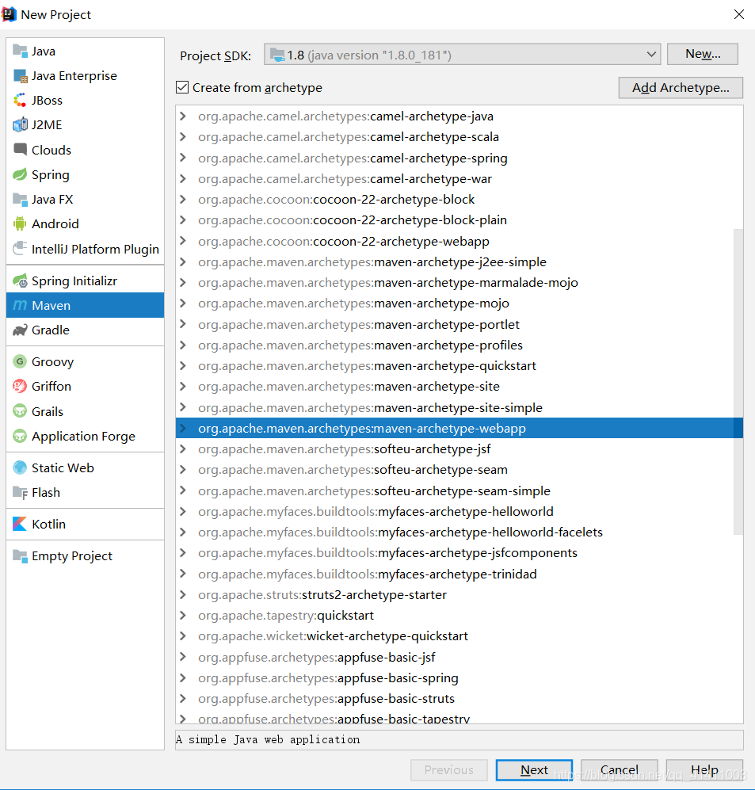This screenshot has width=755, height=790.
Task: Click the IntelliJ Platform Plugin icon
Action: coord(20,249)
